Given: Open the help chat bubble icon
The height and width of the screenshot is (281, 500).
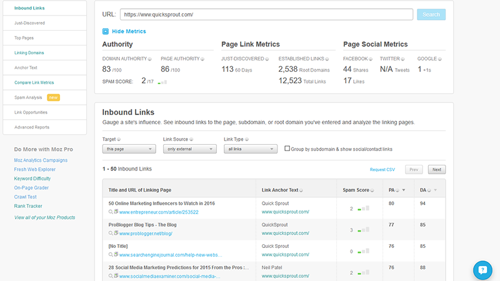Looking at the screenshot, I should 482,270.
